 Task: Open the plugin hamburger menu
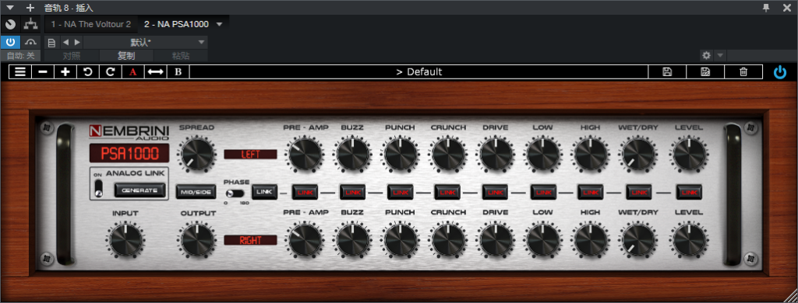click(x=20, y=71)
